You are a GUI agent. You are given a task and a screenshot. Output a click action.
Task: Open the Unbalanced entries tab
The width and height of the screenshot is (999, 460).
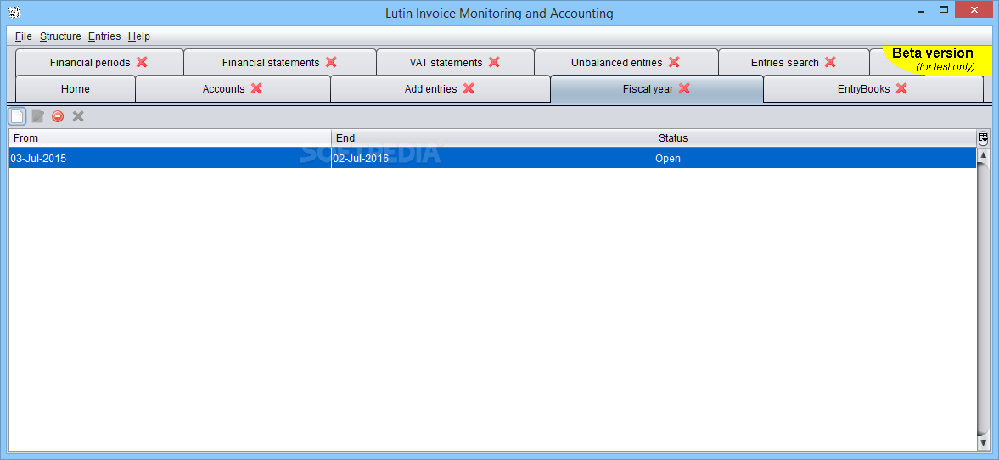626,62
